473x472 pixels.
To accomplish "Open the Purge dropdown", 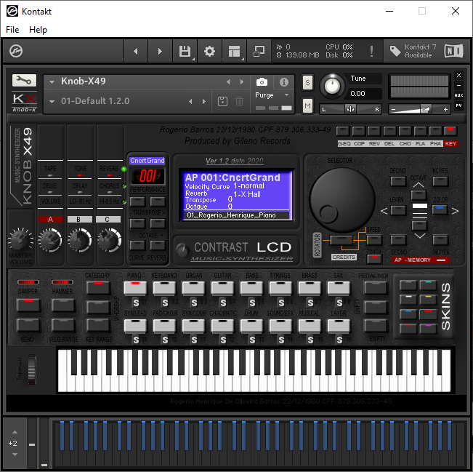I will [x=272, y=95].
